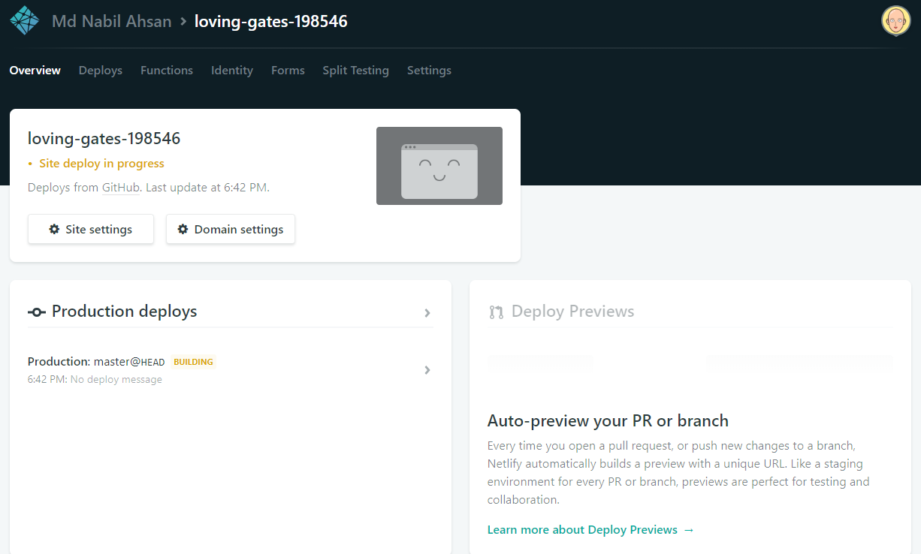
Task: Click loving-gates-198546 breadcrumb title
Action: click(271, 21)
